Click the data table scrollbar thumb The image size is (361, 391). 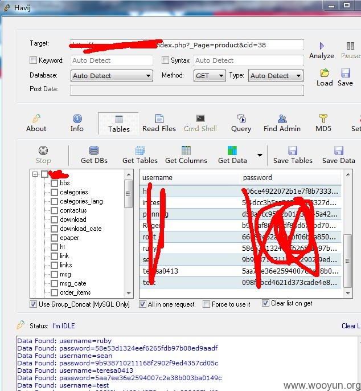(348, 261)
